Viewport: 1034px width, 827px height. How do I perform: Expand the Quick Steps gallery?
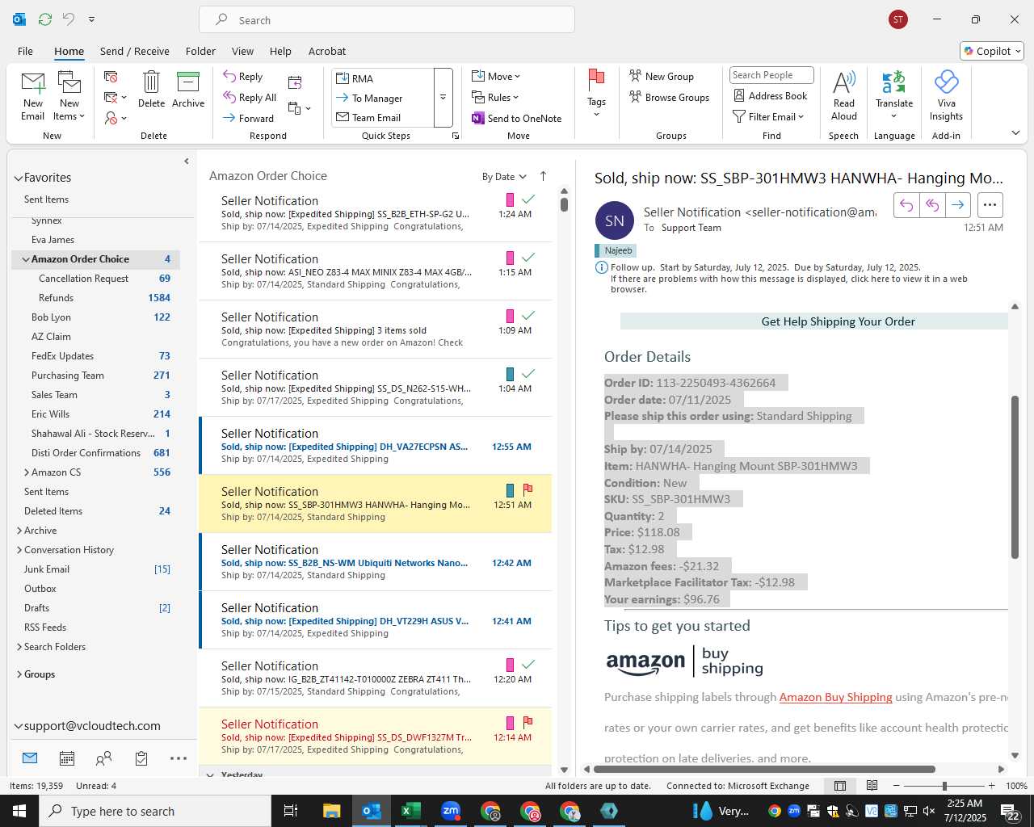443,98
